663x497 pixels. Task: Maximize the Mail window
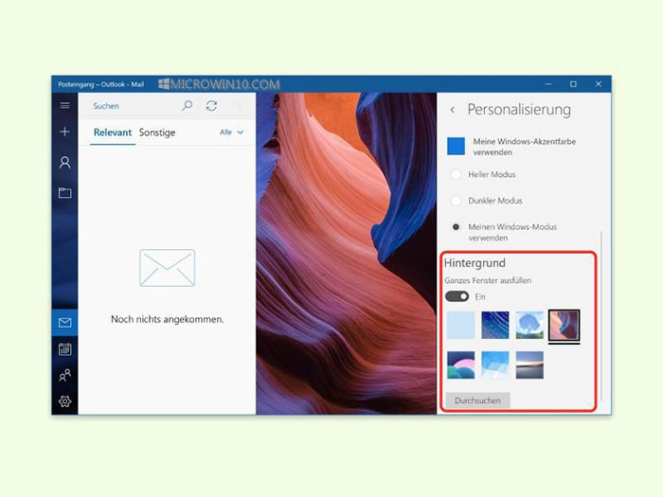click(x=573, y=84)
